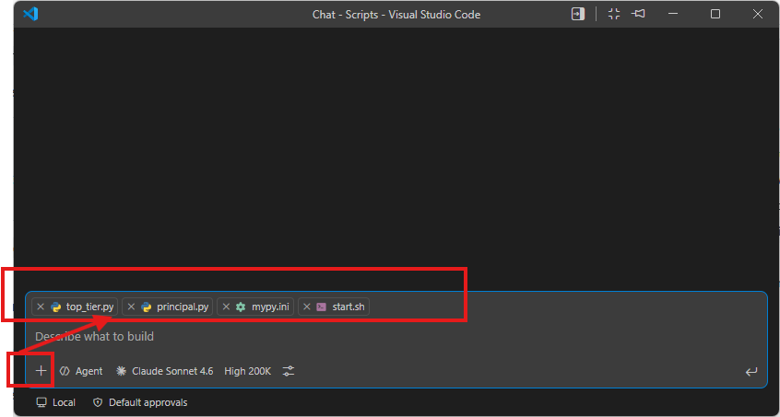Toggle the secondary sidebar layout icon
This screenshot has height=417, width=780.
(578, 14)
